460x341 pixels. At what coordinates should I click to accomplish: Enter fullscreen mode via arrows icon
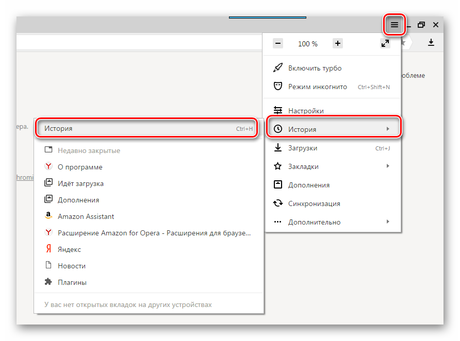[x=385, y=44]
